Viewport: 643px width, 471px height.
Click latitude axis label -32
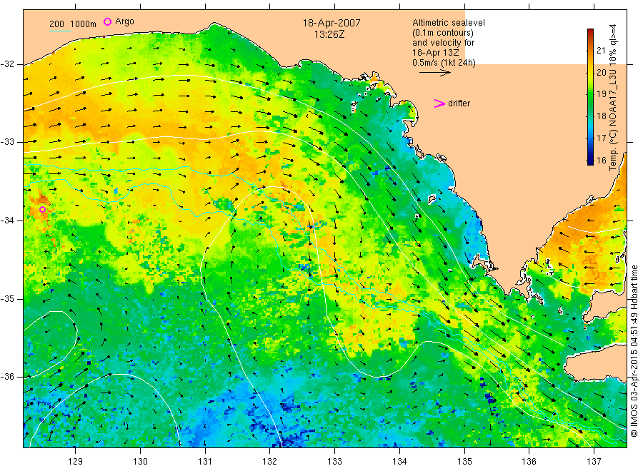point(7,65)
